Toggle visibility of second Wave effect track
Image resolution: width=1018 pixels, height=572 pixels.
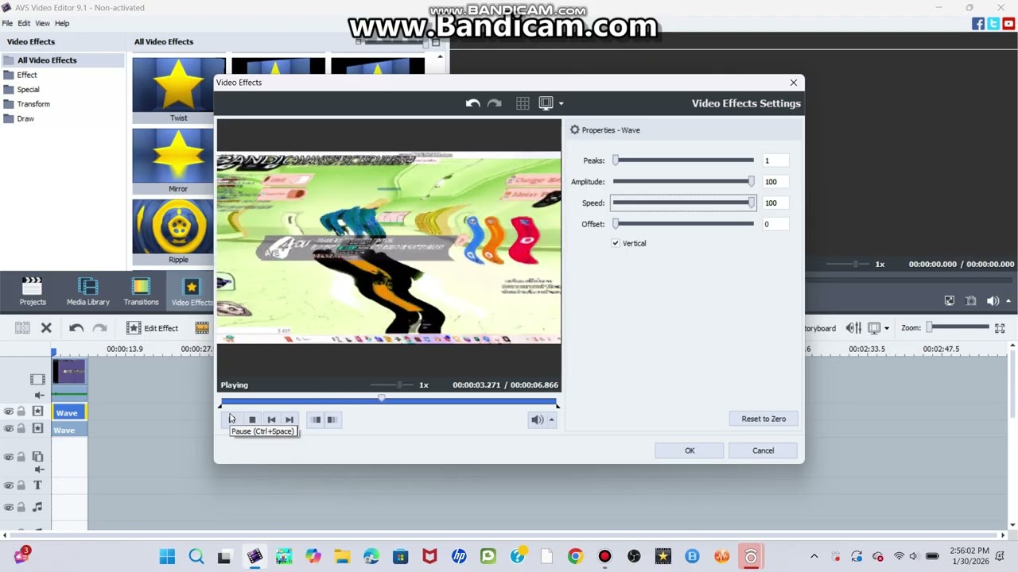click(x=9, y=429)
